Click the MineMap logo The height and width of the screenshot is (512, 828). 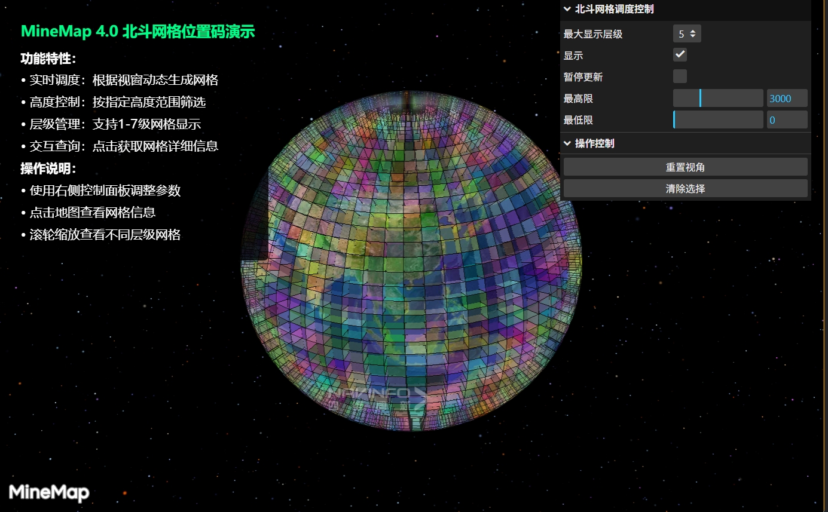click(x=49, y=492)
